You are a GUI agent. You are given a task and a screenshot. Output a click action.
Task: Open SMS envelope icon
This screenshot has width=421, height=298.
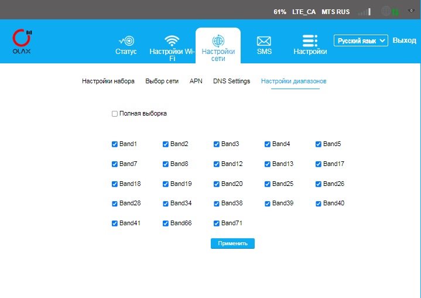tap(264, 40)
